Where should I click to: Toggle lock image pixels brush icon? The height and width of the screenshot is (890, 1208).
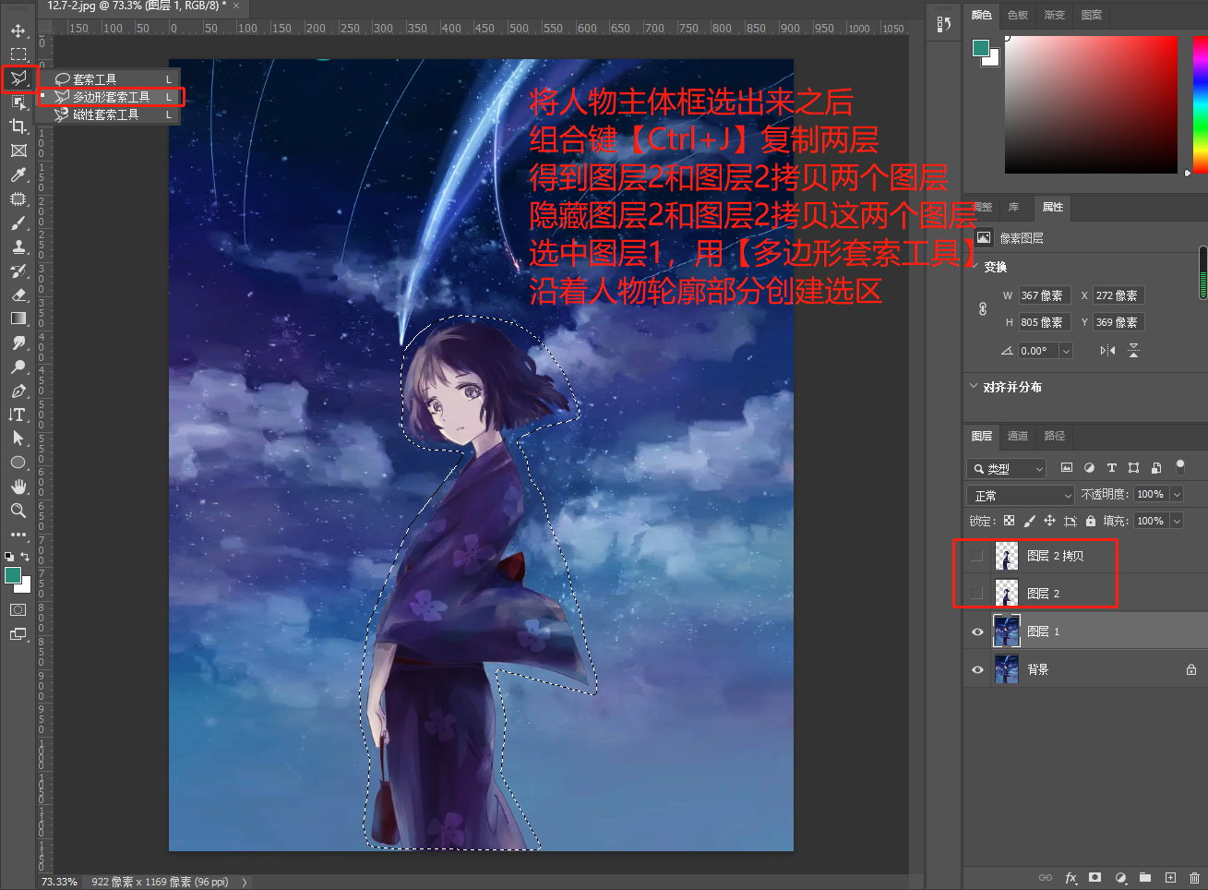1030,521
